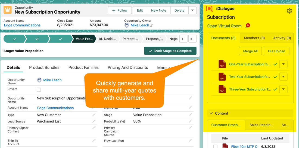Open dropdown for One-Year Subscription document
Screen dimensions: 299x148
[x=283, y=64]
